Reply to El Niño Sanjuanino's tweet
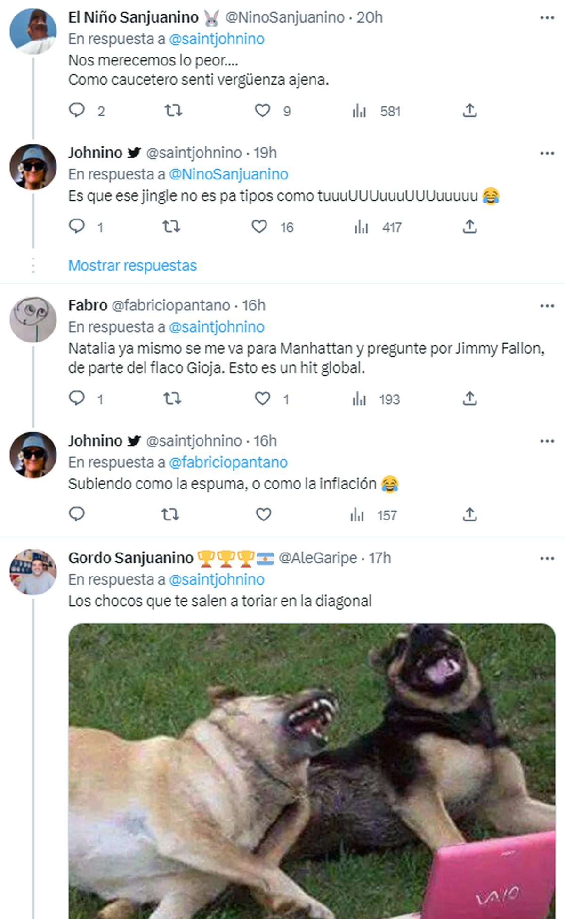The image size is (565, 919). click(x=77, y=110)
